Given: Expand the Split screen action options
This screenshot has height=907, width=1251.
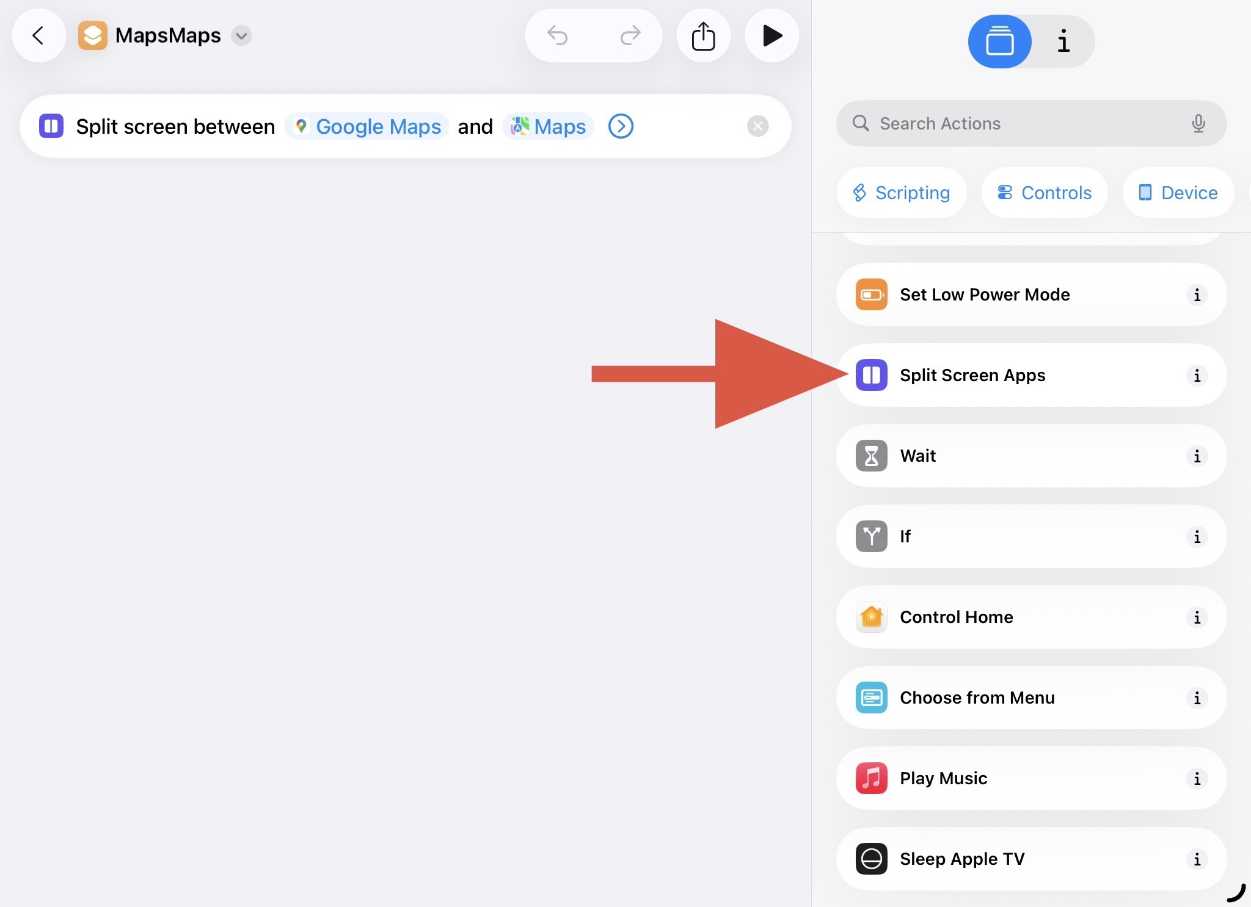Looking at the screenshot, I should pos(621,126).
